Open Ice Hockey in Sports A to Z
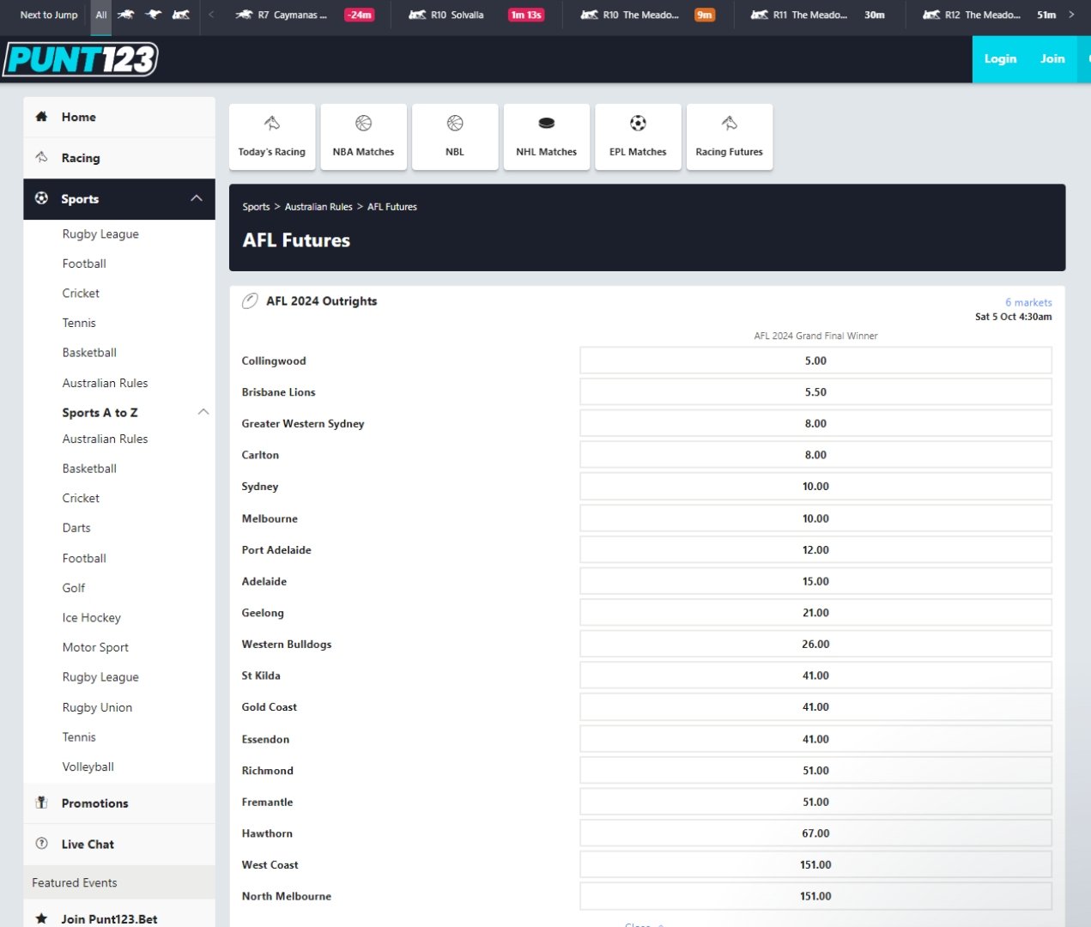This screenshot has height=927, width=1091. (92, 618)
